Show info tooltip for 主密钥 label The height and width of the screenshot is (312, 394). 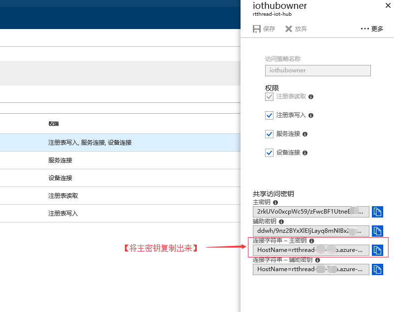tap(275, 202)
